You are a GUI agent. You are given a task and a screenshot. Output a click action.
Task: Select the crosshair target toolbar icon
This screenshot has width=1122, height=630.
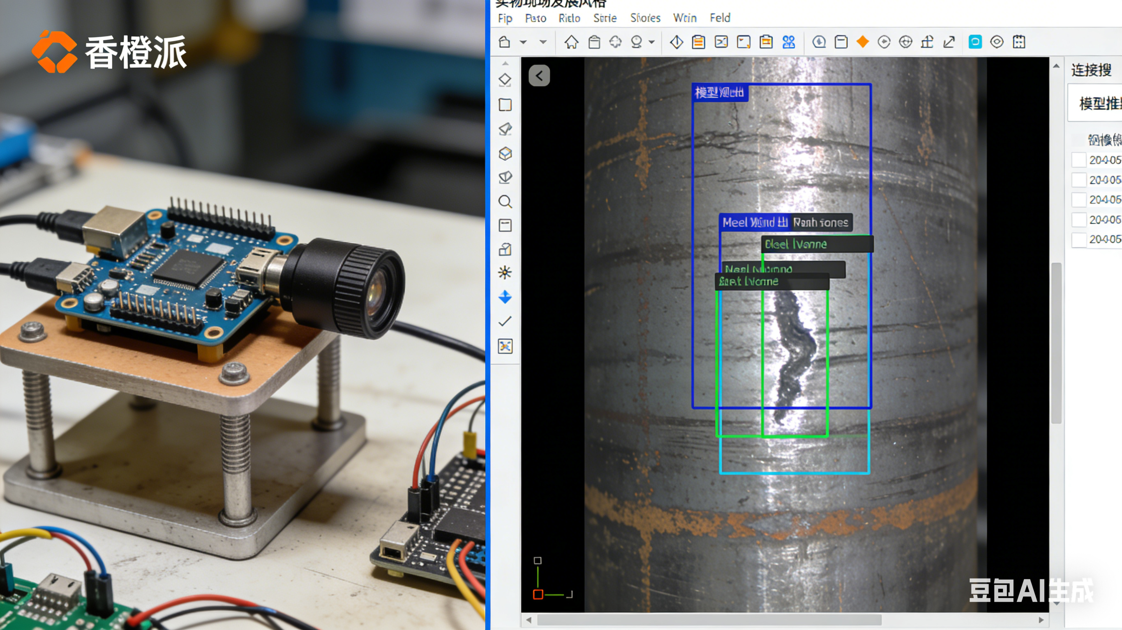tap(905, 42)
